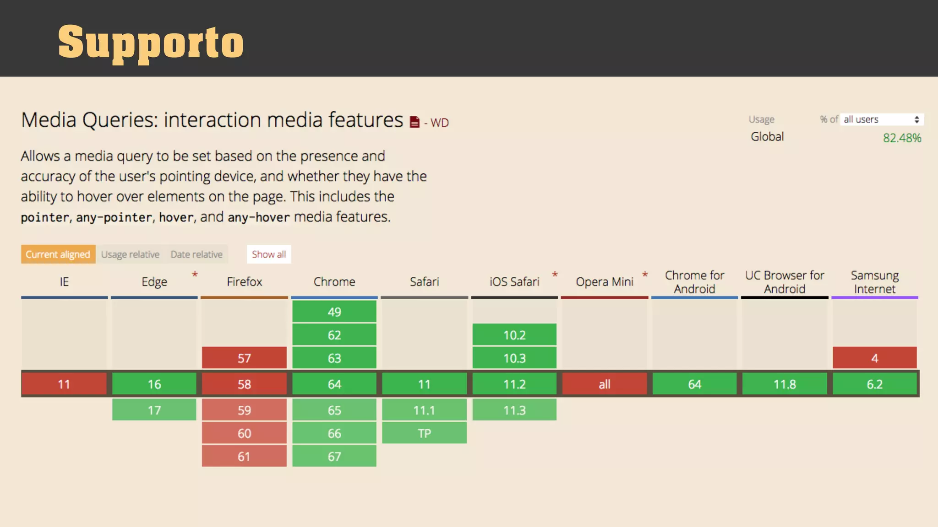Click the asterisk note next to Opera Mini
This screenshot has width=938, height=527.
(645, 274)
